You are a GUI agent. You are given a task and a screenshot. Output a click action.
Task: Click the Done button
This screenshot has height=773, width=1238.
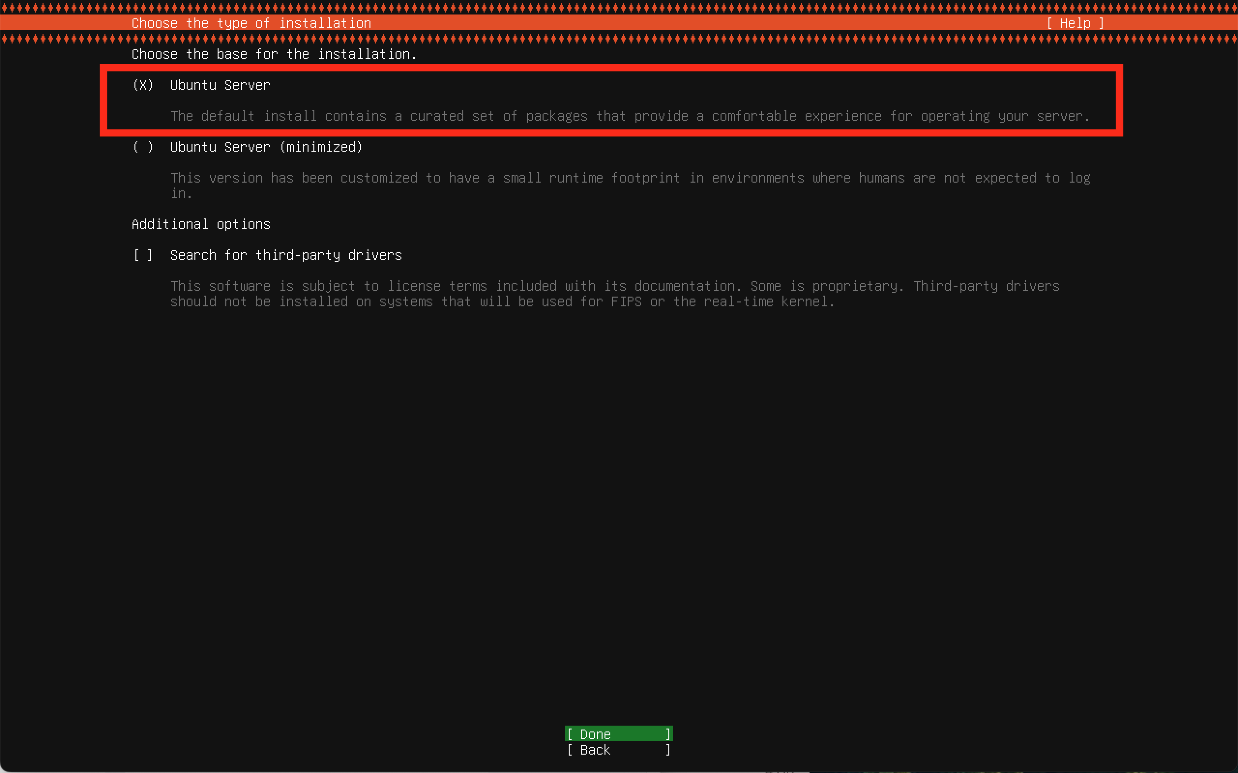(x=619, y=734)
